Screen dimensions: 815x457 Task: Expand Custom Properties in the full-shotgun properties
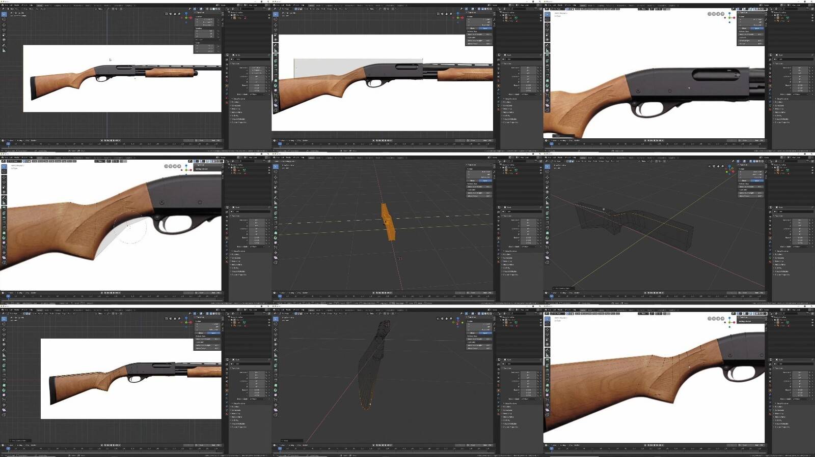coord(238,122)
